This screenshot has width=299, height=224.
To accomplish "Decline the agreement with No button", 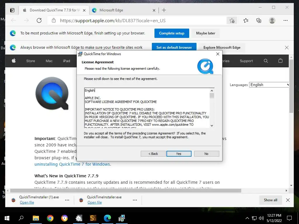I will coord(206,154).
